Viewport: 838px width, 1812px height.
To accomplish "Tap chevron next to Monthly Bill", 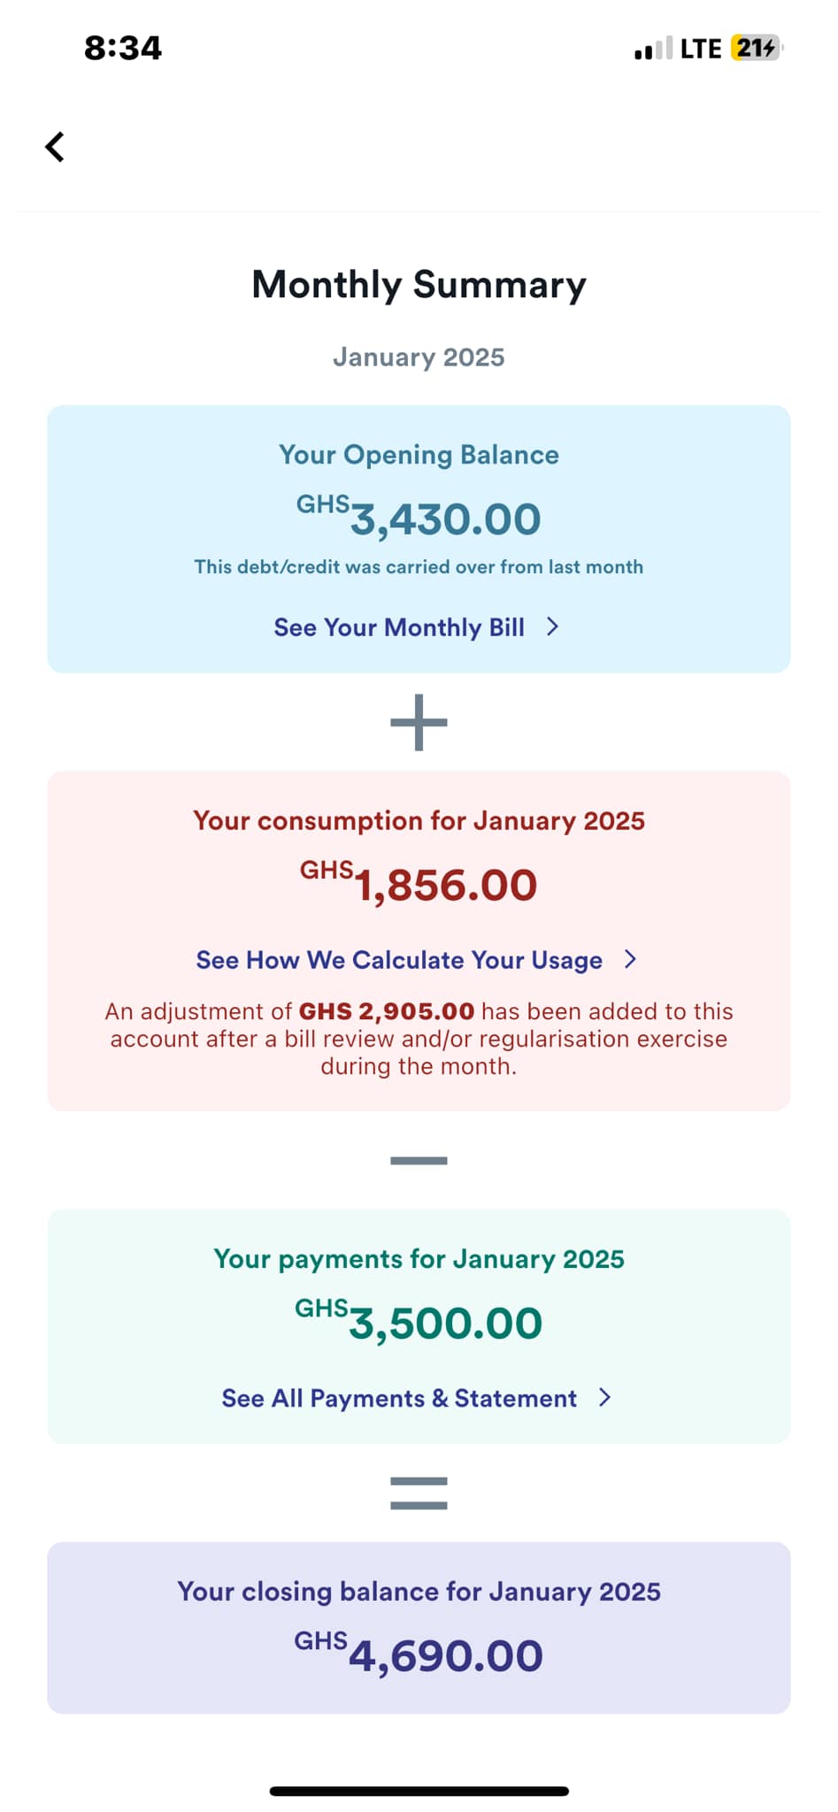I will point(553,627).
